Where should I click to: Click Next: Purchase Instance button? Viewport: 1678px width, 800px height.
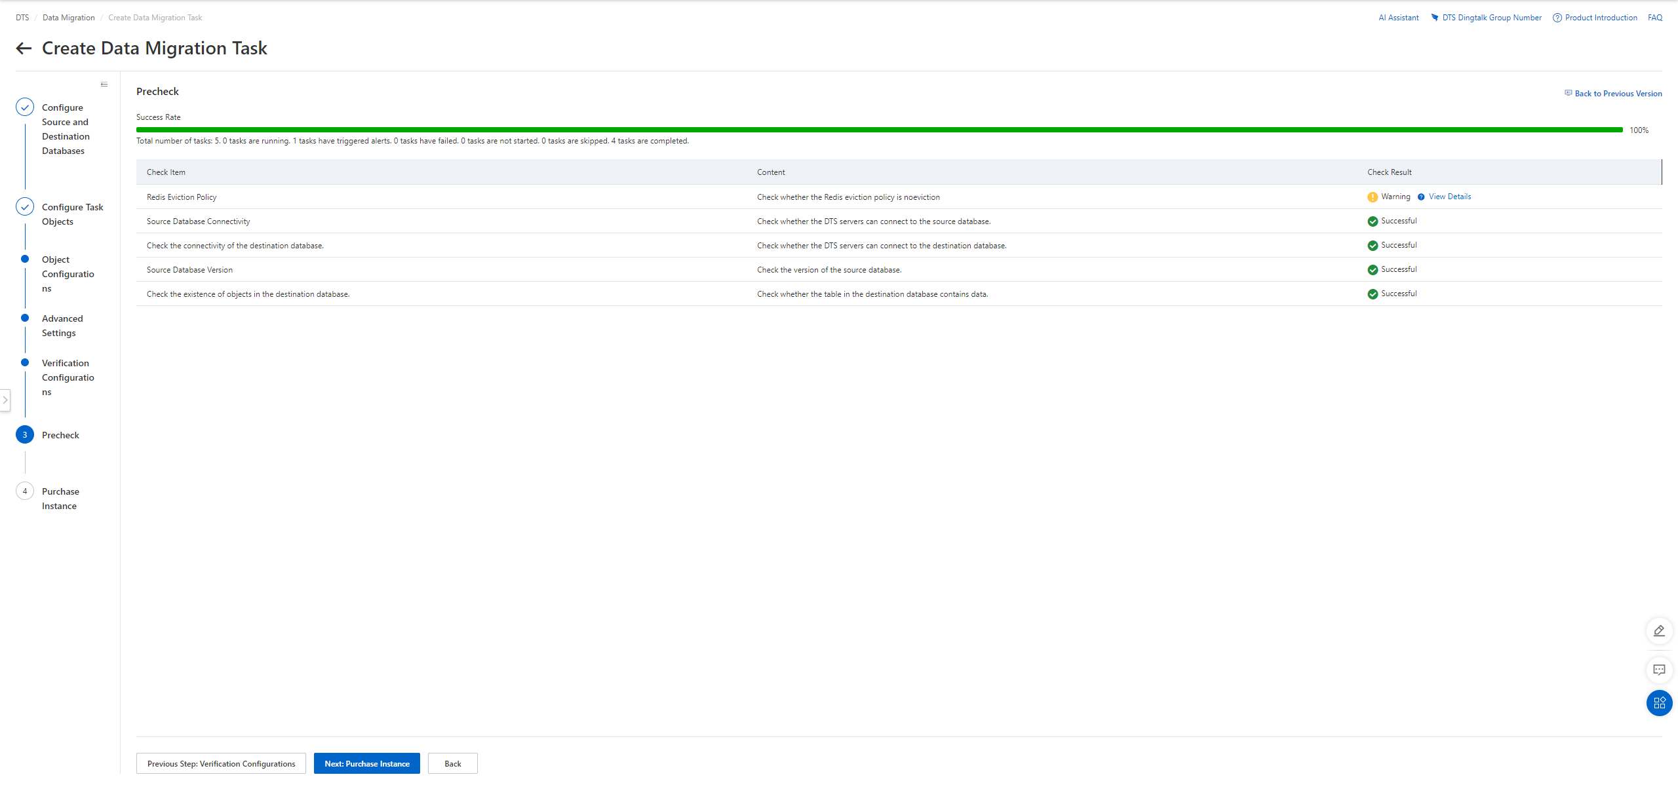[366, 764]
